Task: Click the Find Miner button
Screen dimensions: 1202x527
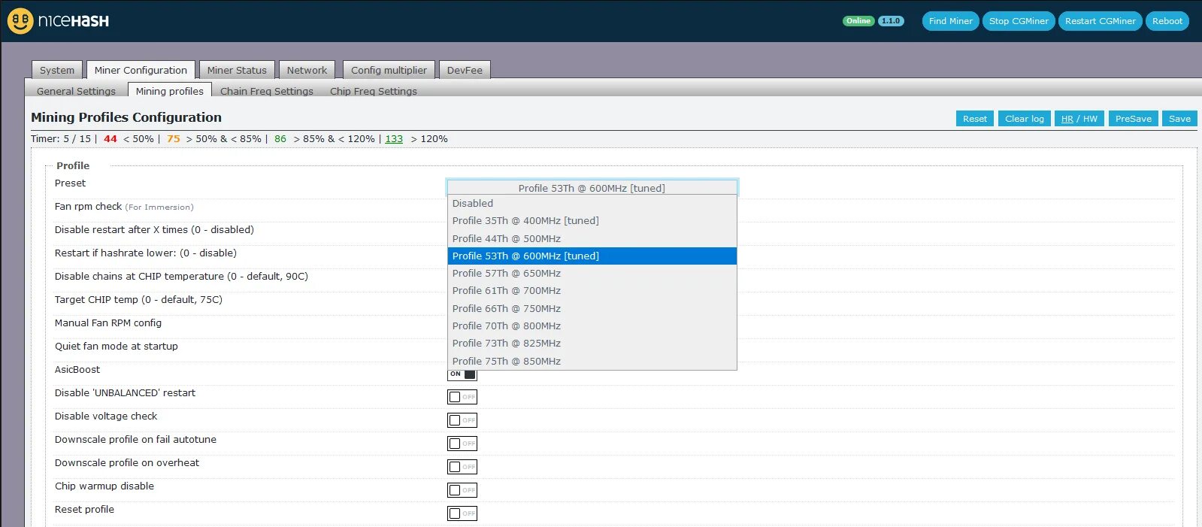Action: click(950, 21)
